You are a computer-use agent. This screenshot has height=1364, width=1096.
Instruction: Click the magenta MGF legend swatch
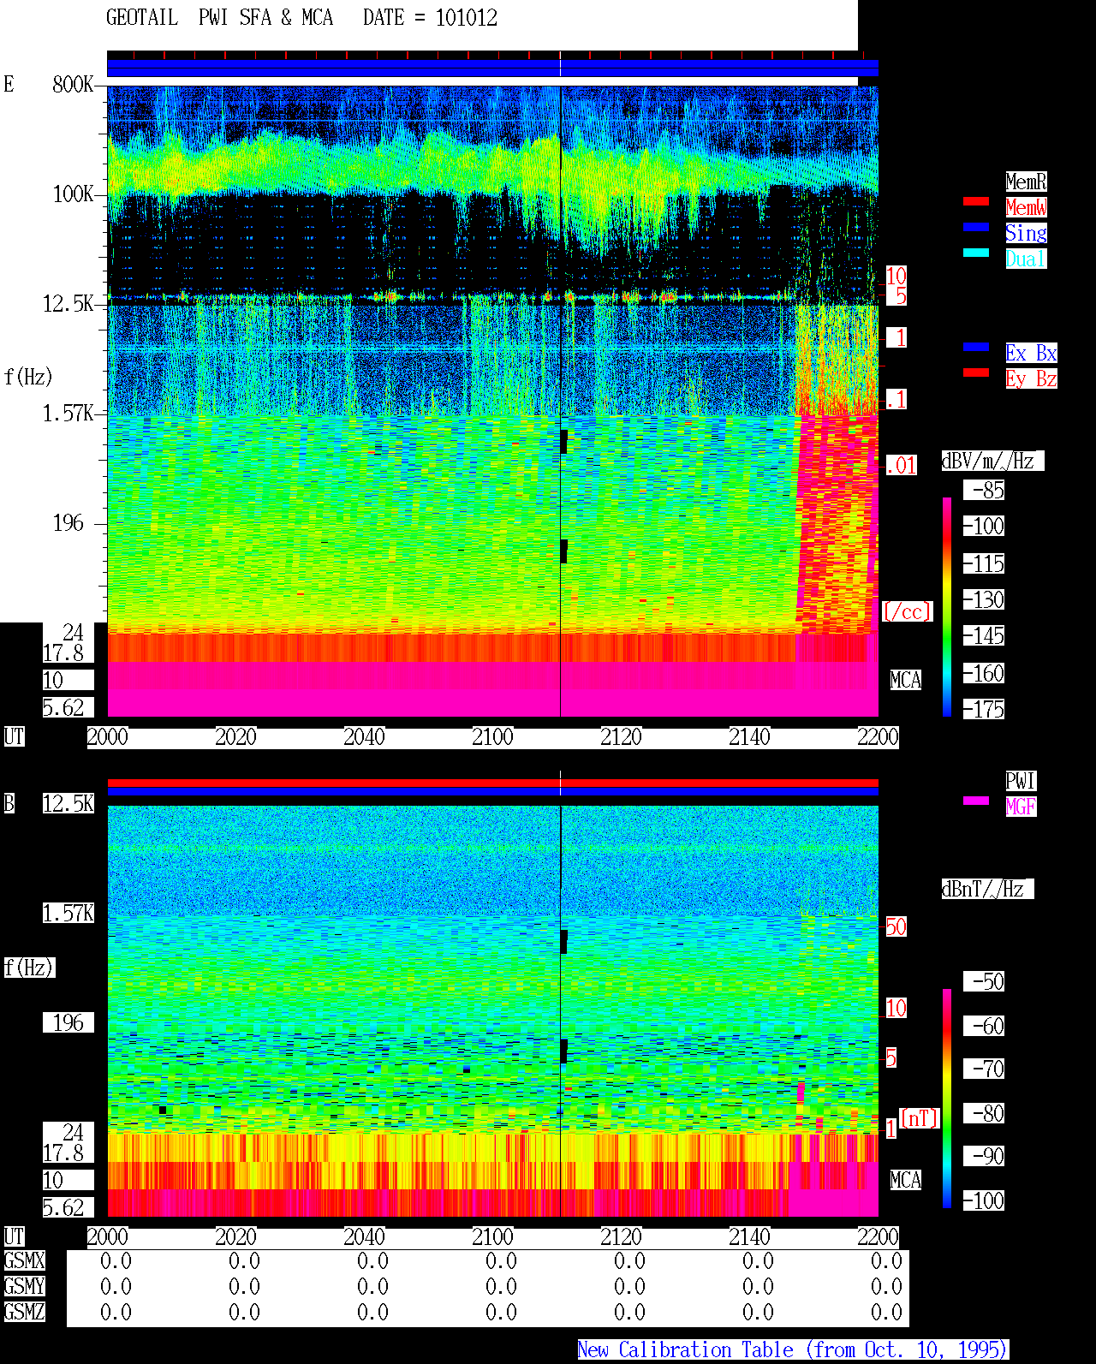(x=976, y=801)
